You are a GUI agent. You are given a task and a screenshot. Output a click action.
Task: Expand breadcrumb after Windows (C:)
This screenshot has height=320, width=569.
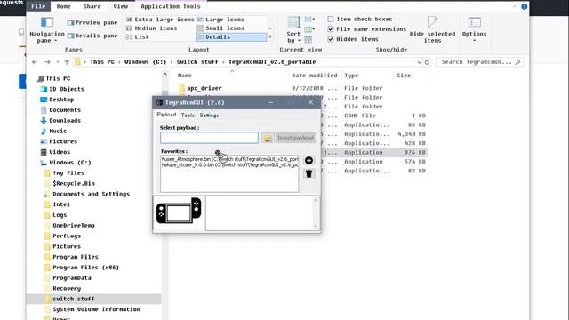[x=172, y=62]
